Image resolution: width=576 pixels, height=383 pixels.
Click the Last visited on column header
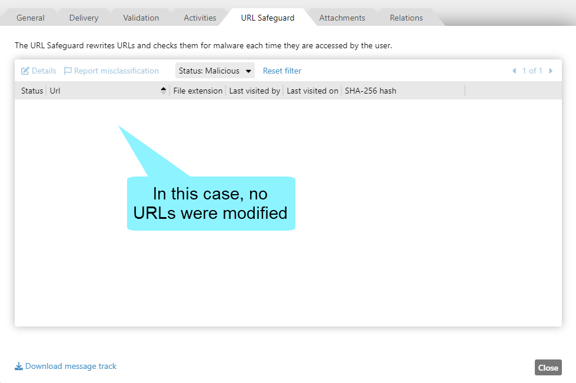coord(312,91)
